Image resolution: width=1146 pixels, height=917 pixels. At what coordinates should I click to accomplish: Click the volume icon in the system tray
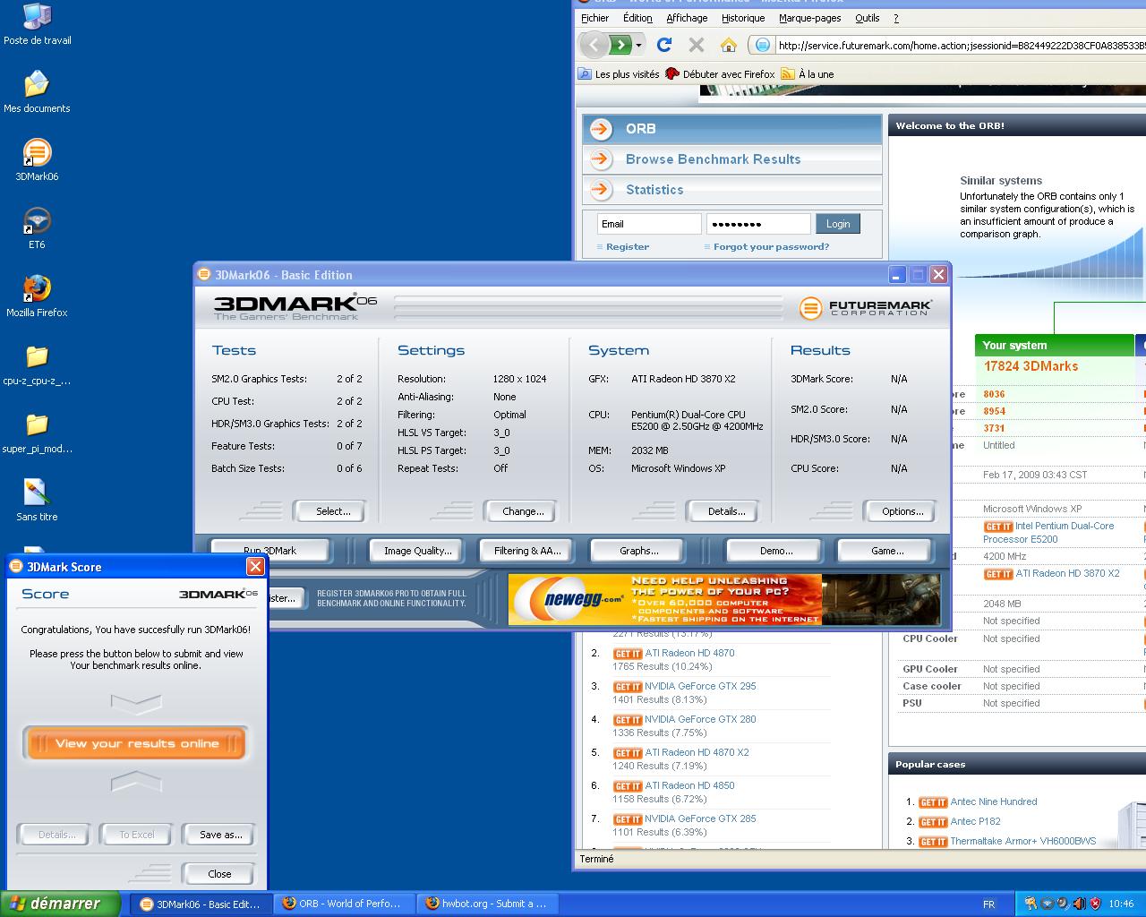(1079, 904)
